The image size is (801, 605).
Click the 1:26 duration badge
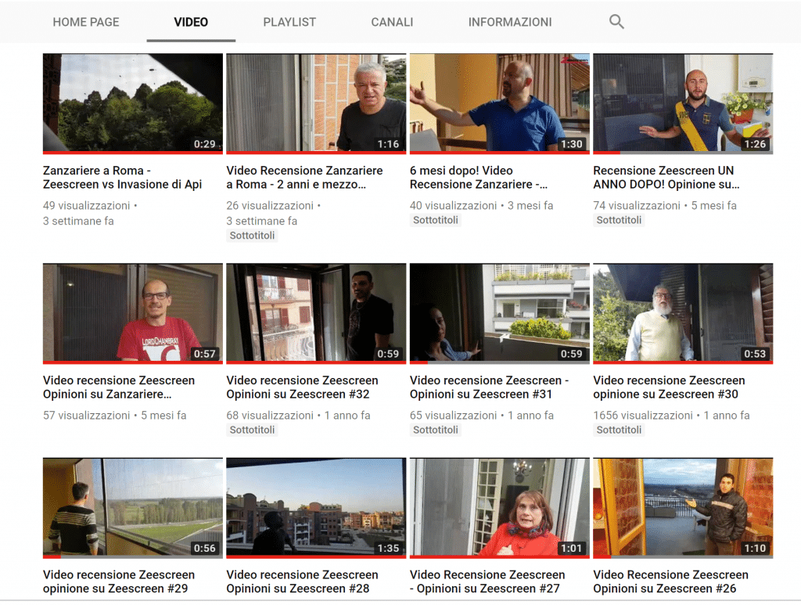point(755,144)
